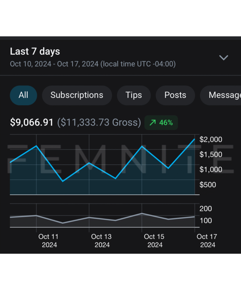The height and width of the screenshot is (301, 241).
Task: Tap the Oct 13 2024 axis label
Action: pyautogui.click(x=102, y=240)
